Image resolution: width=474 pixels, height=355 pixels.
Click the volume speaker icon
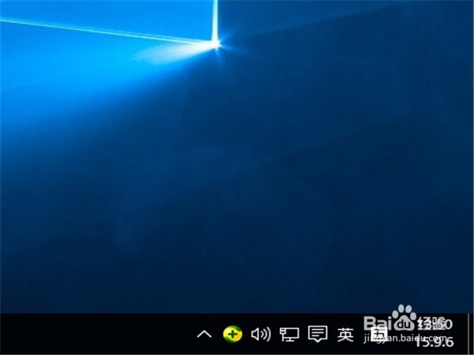(x=261, y=334)
